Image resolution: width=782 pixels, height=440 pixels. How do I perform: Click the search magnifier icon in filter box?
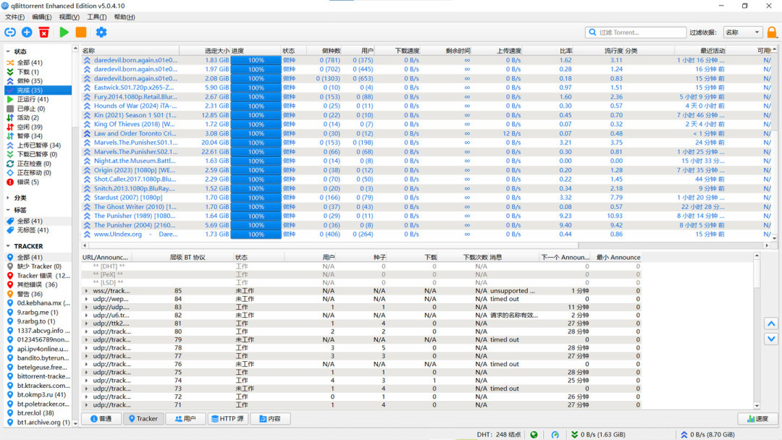pos(592,33)
